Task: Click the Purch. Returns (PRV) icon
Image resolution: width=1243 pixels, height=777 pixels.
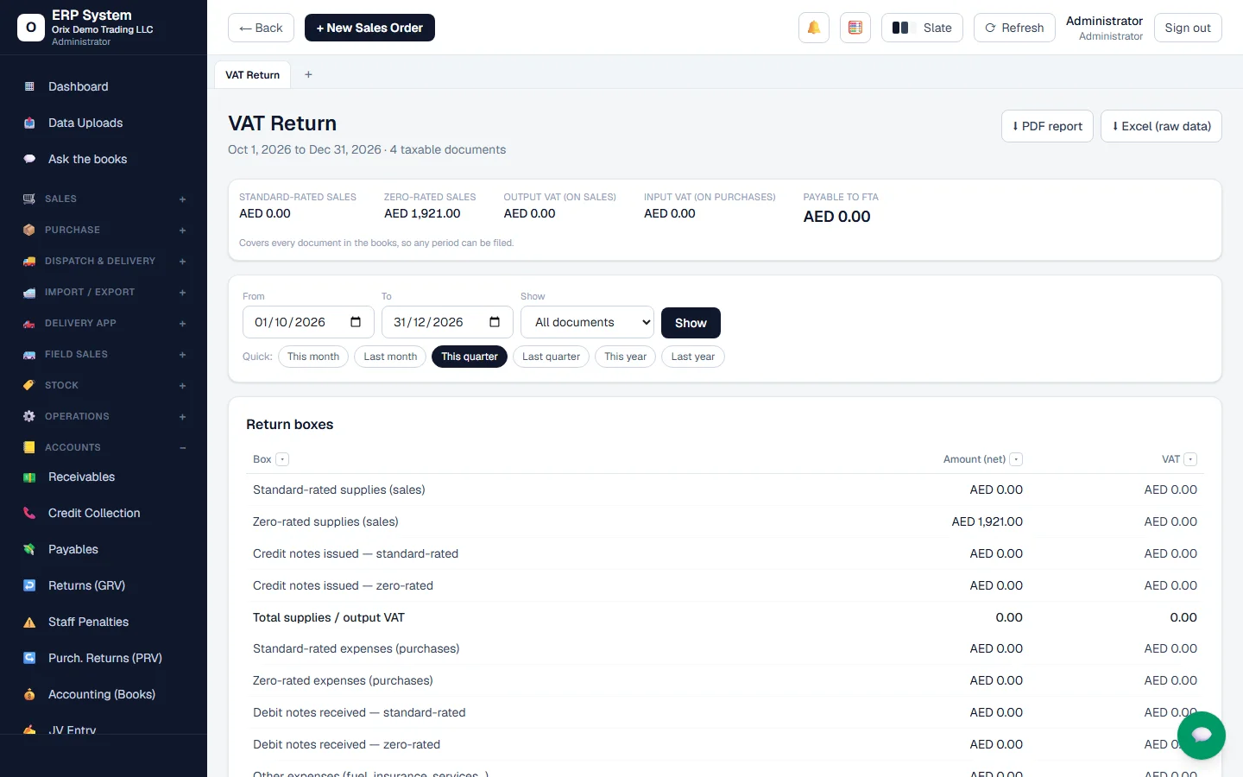Action: click(x=29, y=658)
